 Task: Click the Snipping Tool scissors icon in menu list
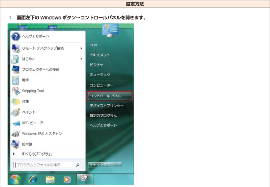(16, 91)
